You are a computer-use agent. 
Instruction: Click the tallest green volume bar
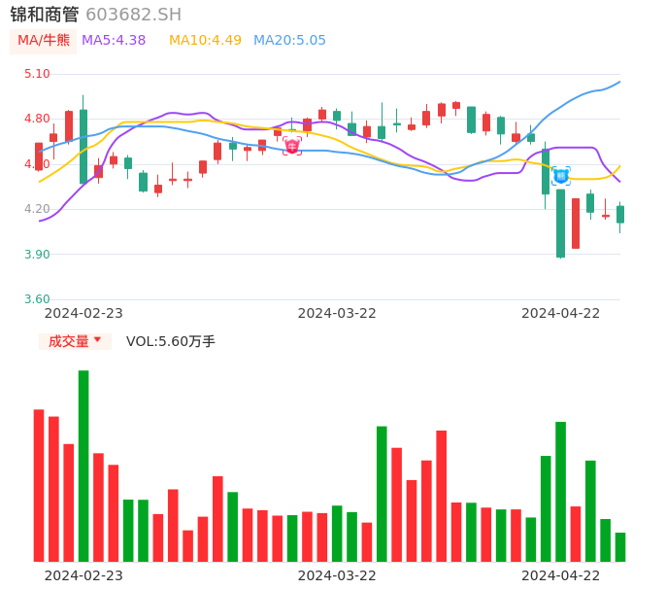pos(83,465)
